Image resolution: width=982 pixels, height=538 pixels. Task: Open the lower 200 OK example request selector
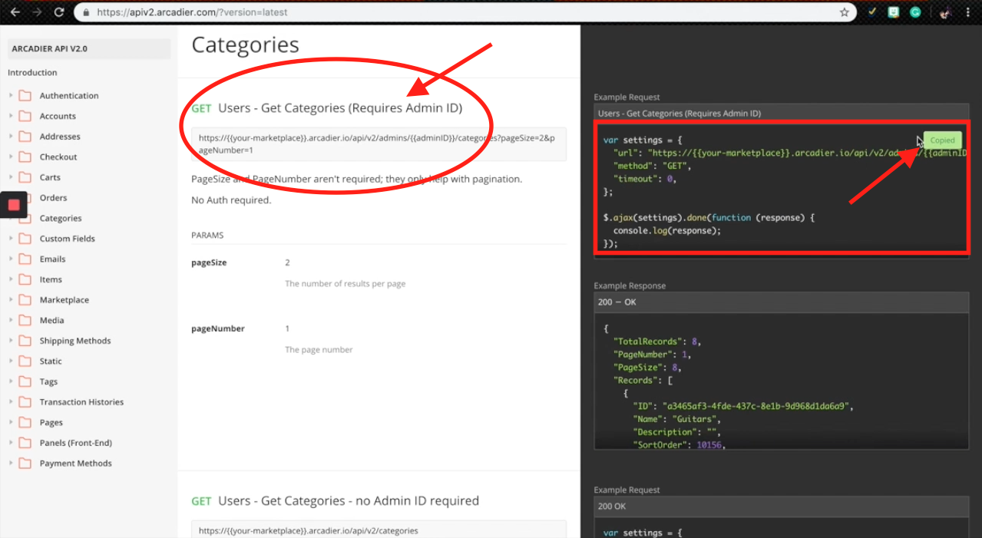(x=782, y=507)
